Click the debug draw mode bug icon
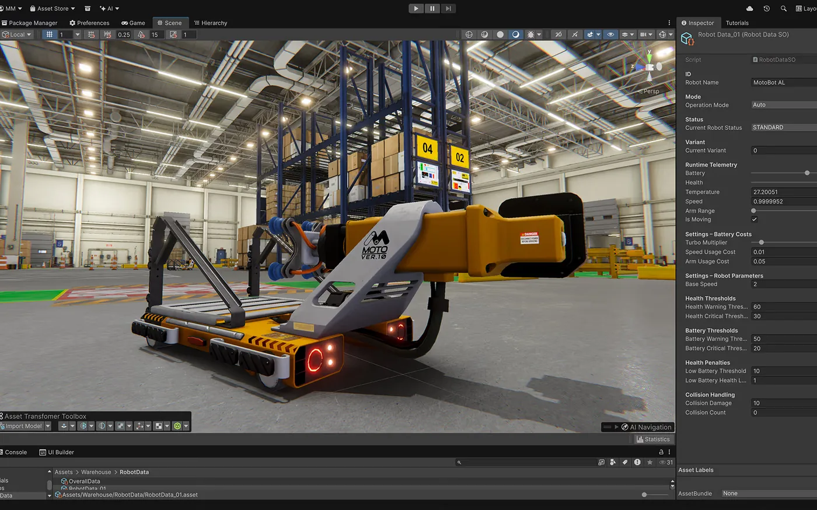This screenshot has width=817, height=510. click(x=531, y=34)
